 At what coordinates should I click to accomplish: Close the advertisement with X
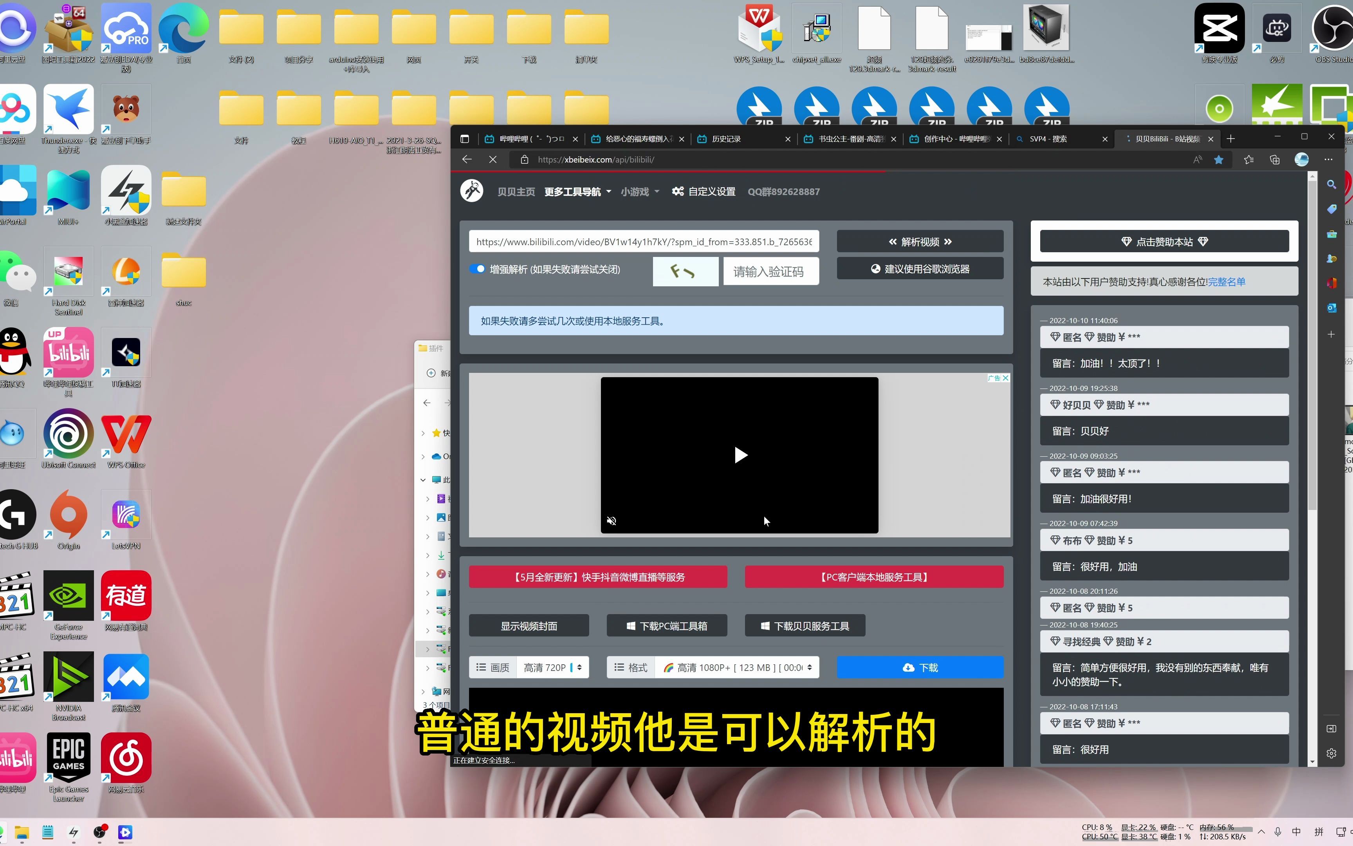(1005, 378)
